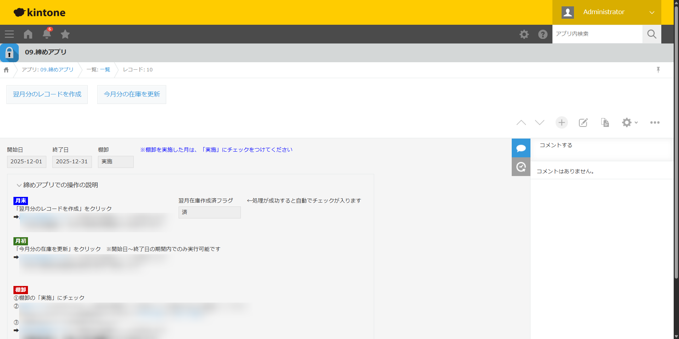Duplicate the record using copy icon
The height and width of the screenshot is (339, 679).
[x=605, y=123]
